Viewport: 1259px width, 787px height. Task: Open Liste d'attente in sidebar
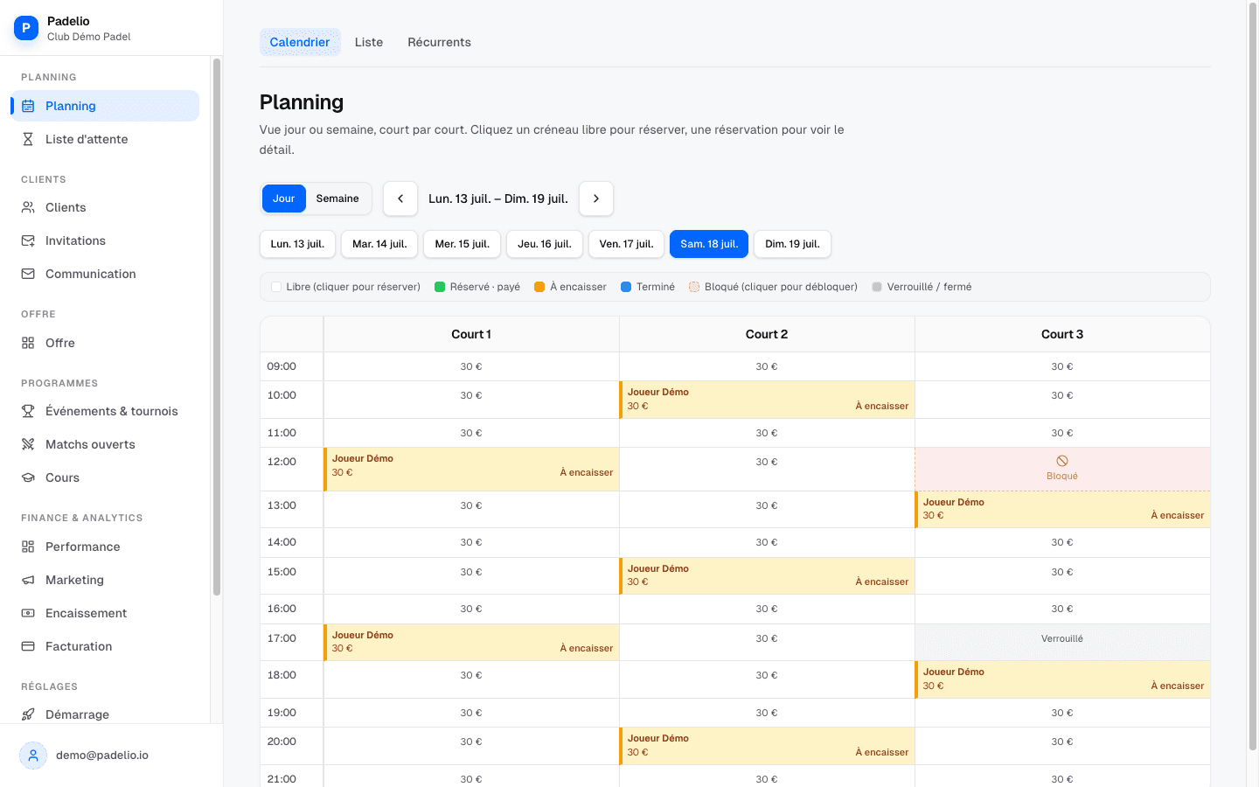click(x=105, y=139)
